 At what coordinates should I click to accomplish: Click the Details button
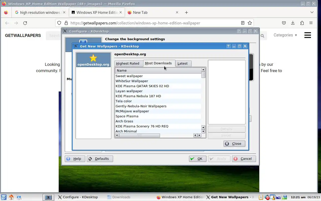point(226,129)
